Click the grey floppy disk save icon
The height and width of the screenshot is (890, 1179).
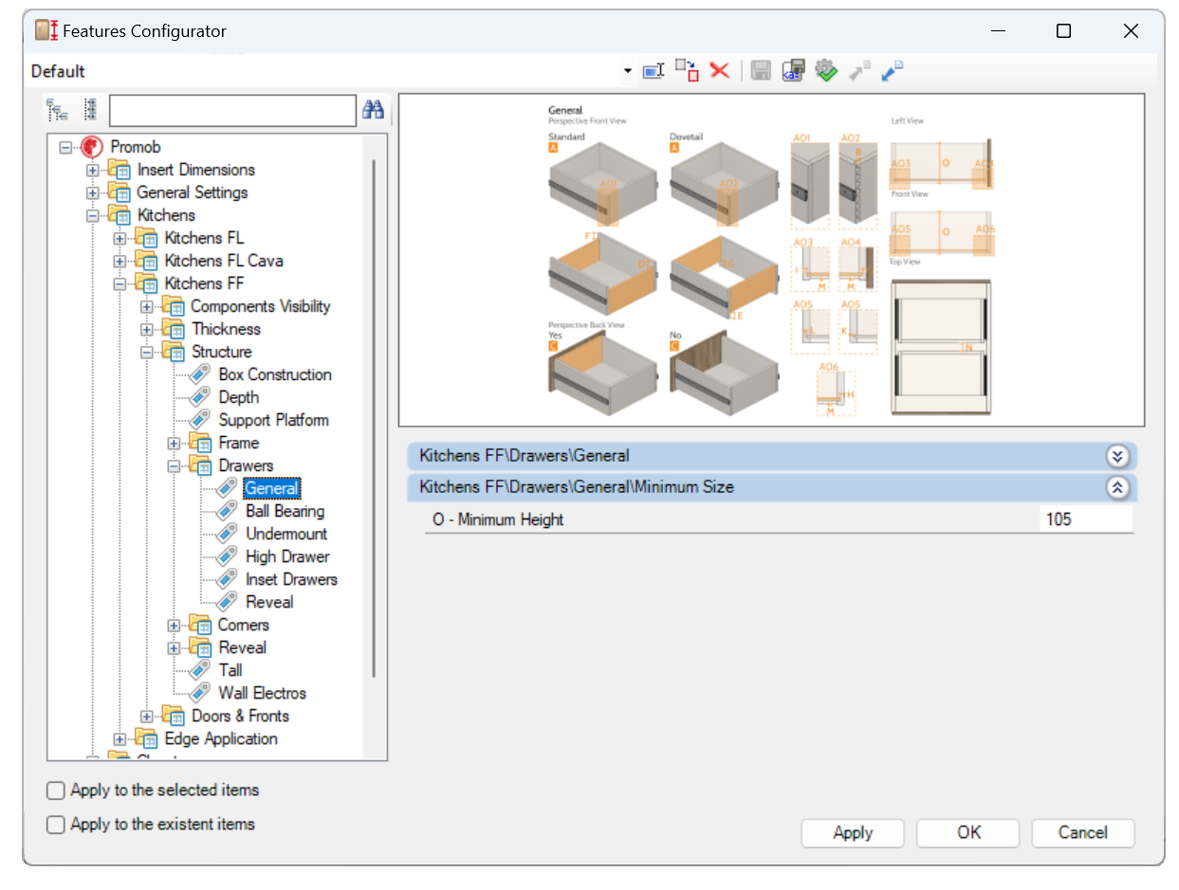[760, 70]
